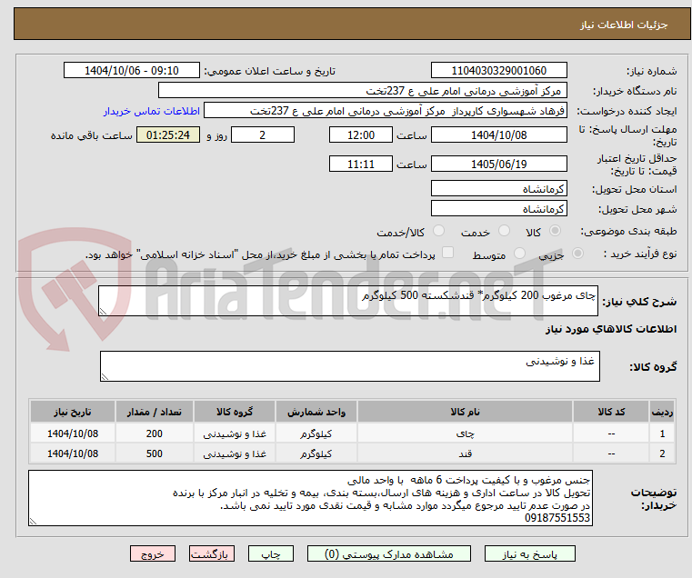Click the phone number 09187551553 in notes

pyautogui.click(x=557, y=518)
